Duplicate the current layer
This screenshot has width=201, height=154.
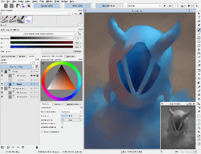(x=8, y=147)
